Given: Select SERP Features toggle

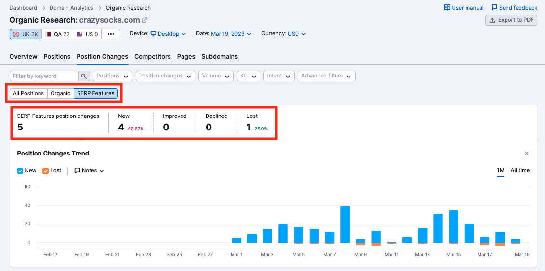Looking at the screenshot, I should [x=96, y=93].
